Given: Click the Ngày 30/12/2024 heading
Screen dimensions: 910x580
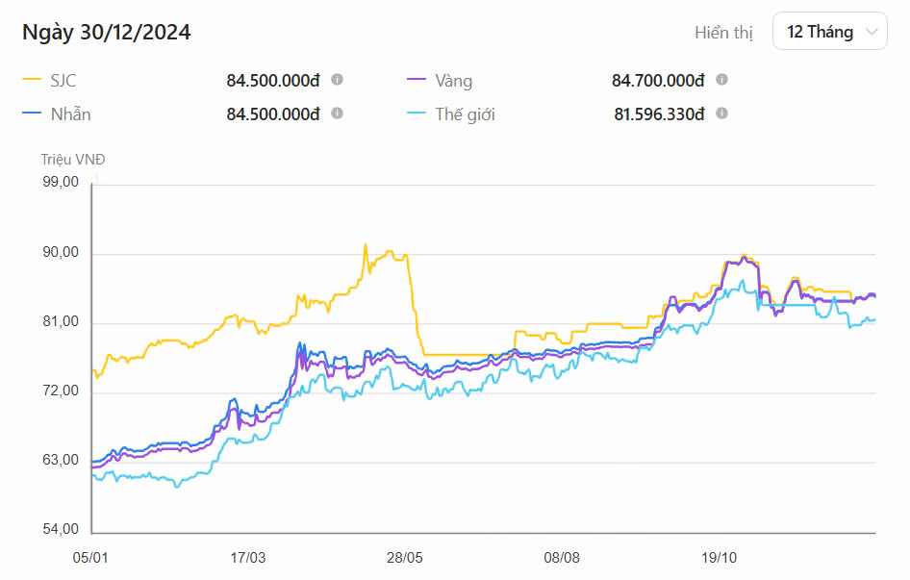Looking at the screenshot, I should click(x=106, y=33).
